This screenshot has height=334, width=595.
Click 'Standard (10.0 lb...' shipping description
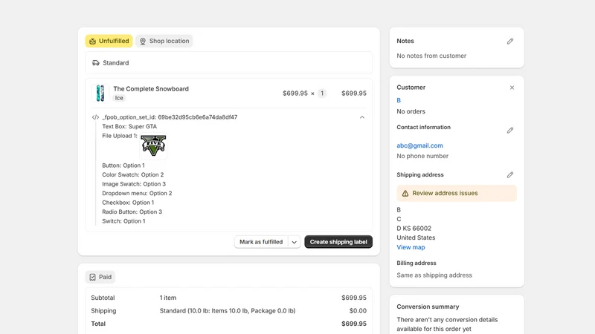tap(228, 311)
